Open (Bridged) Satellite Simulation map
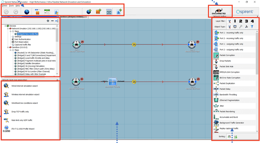This screenshot has height=143, width=260. pyautogui.click(x=28, y=63)
